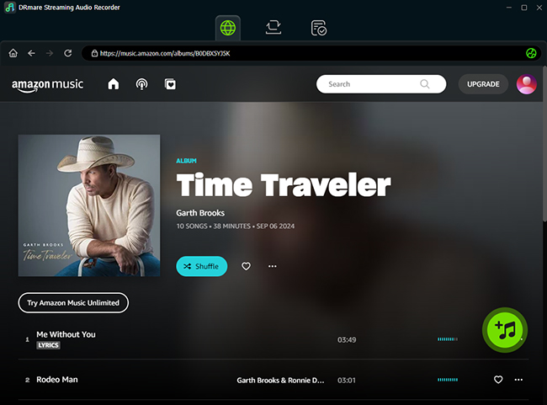Open more options for Rodeo Man
The width and height of the screenshot is (547, 405).
(518, 380)
